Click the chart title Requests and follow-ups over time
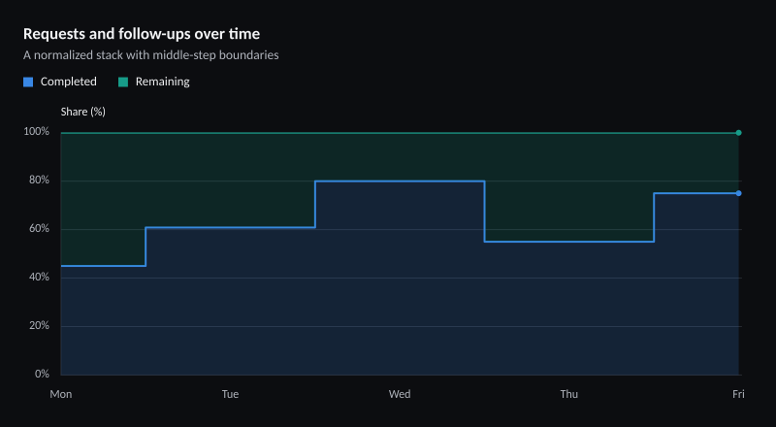 coord(142,34)
